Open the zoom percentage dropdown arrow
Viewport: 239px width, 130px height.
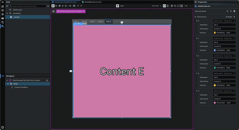(x=190, y=6)
